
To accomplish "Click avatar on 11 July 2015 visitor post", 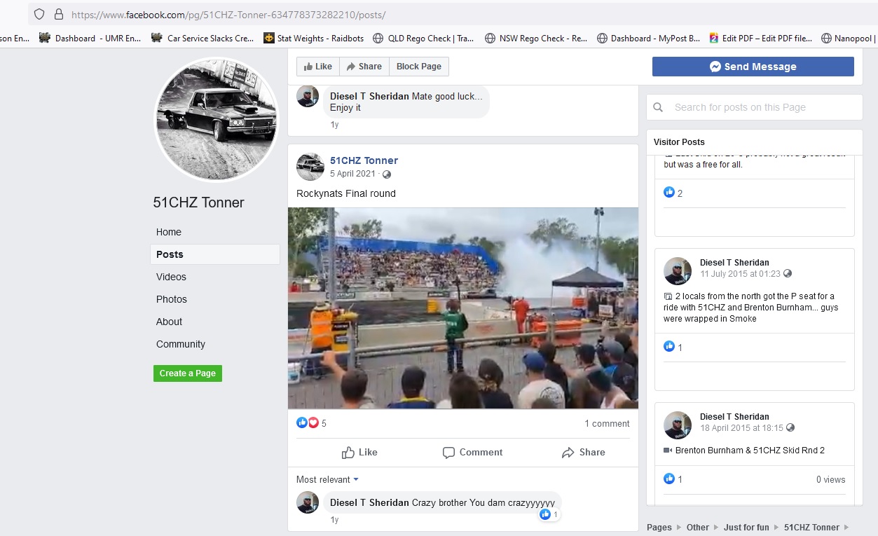I will 678,271.
